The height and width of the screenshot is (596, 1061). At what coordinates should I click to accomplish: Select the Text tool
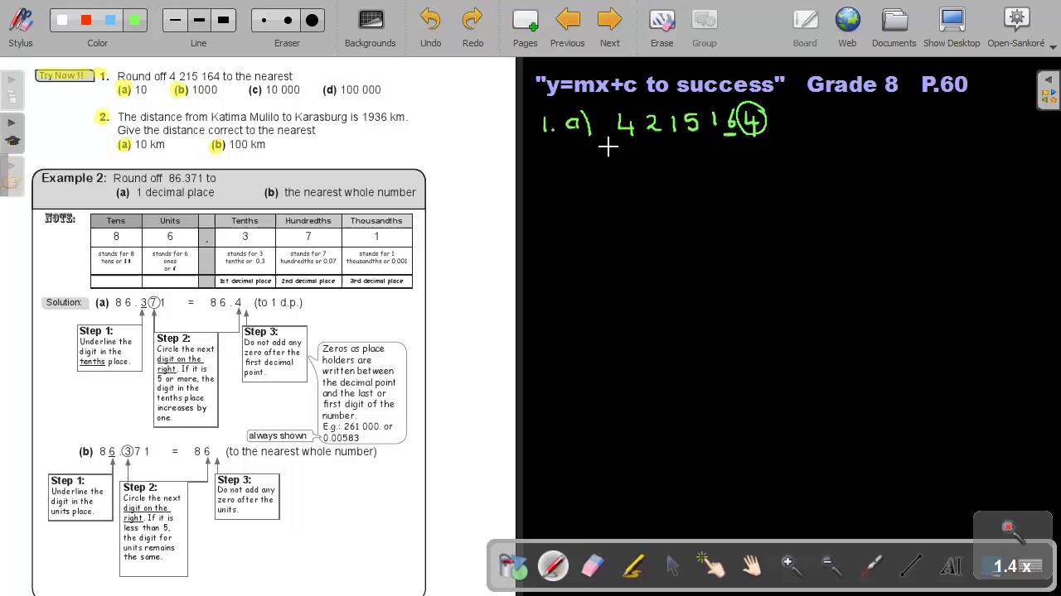coord(951,566)
